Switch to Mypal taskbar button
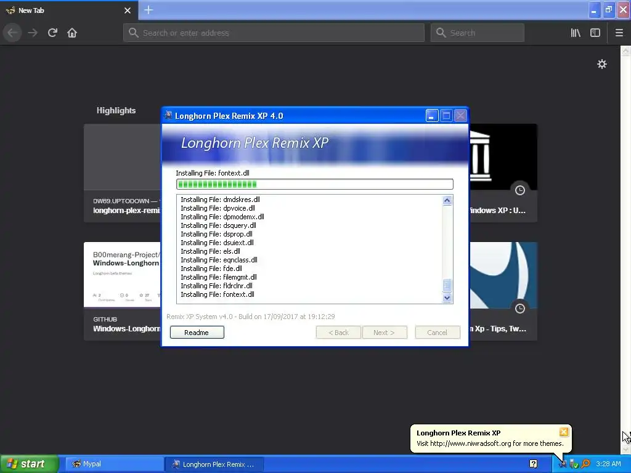This screenshot has width=631, height=473. pyautogui.click(x=113, y=464)
